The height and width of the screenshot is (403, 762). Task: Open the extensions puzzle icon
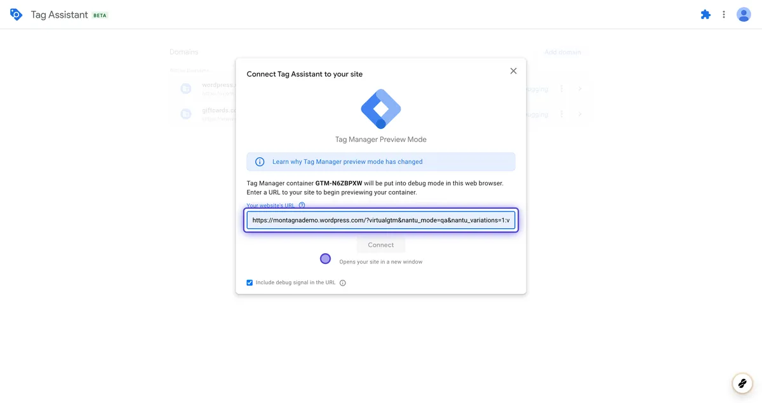[705, 14]
